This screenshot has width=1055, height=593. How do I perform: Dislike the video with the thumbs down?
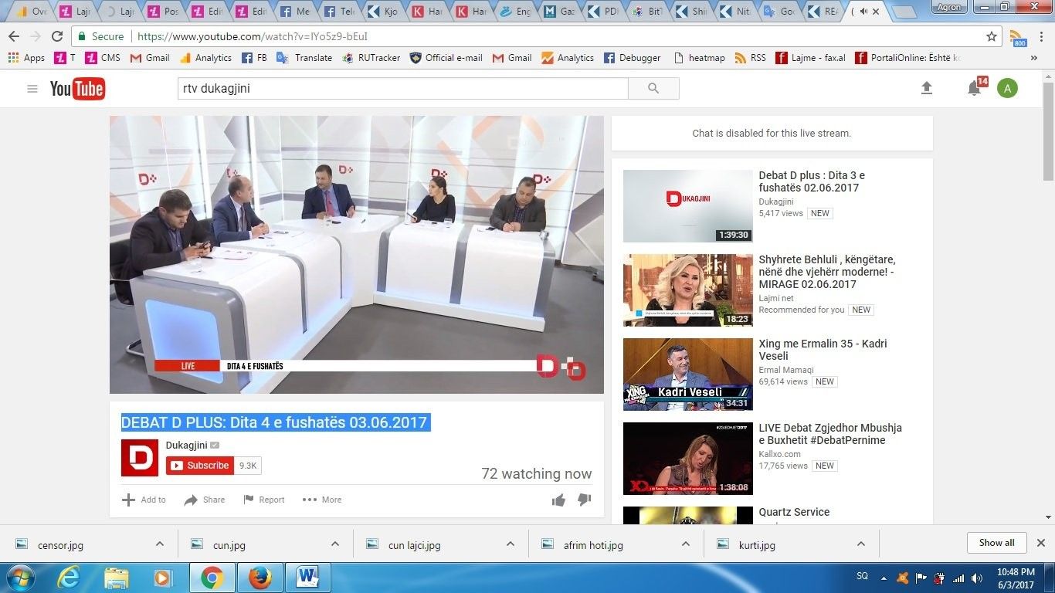(585, 500)
